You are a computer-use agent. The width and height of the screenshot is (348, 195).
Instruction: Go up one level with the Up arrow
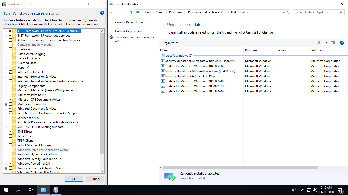click(x=131, y=12)
